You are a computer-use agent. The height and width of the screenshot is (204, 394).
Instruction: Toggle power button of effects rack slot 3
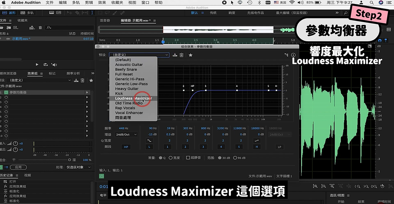(6, 102)
